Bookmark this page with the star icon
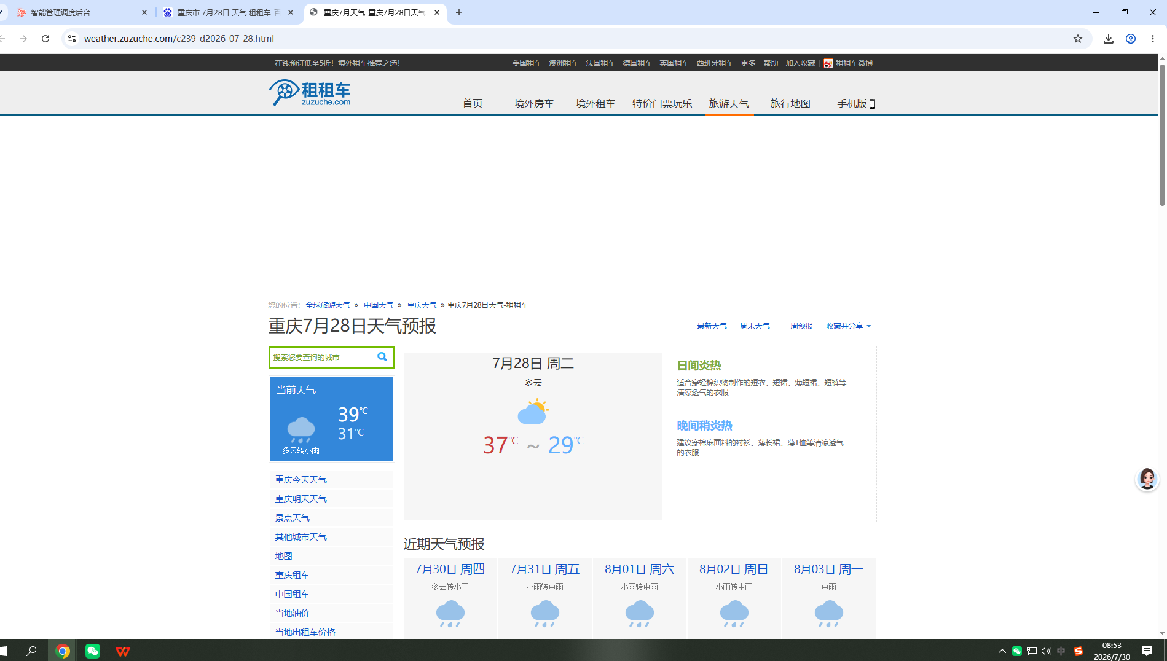The width and height of the screenshot is (1167, 661). (x=1077, y=39)
